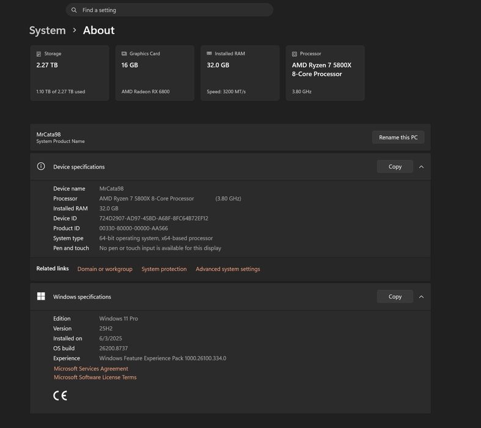Viewport: 481px width, 428px height.
Task: Open Domain or workgroup link
Action: [105, 269]
